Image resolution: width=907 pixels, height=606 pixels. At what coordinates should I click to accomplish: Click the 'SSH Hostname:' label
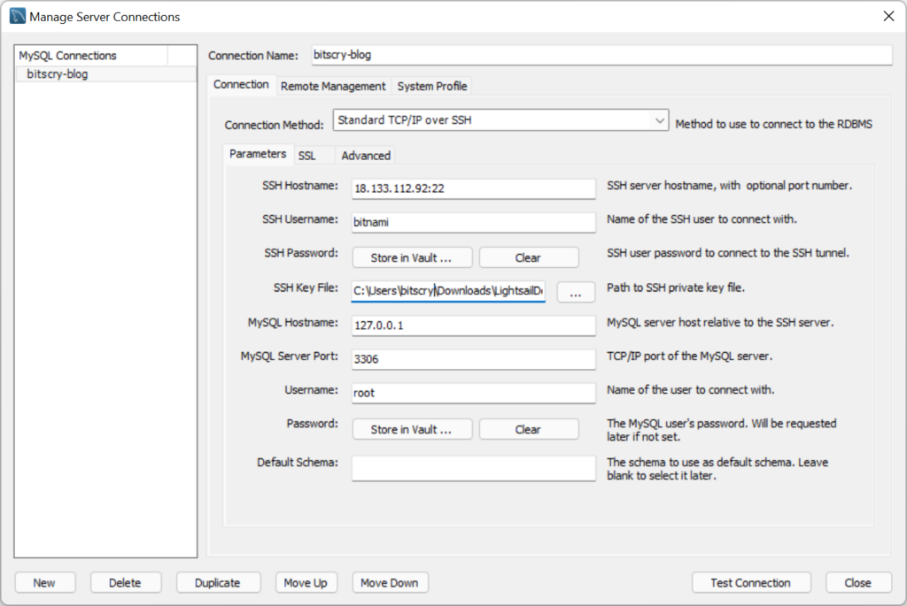299,186
